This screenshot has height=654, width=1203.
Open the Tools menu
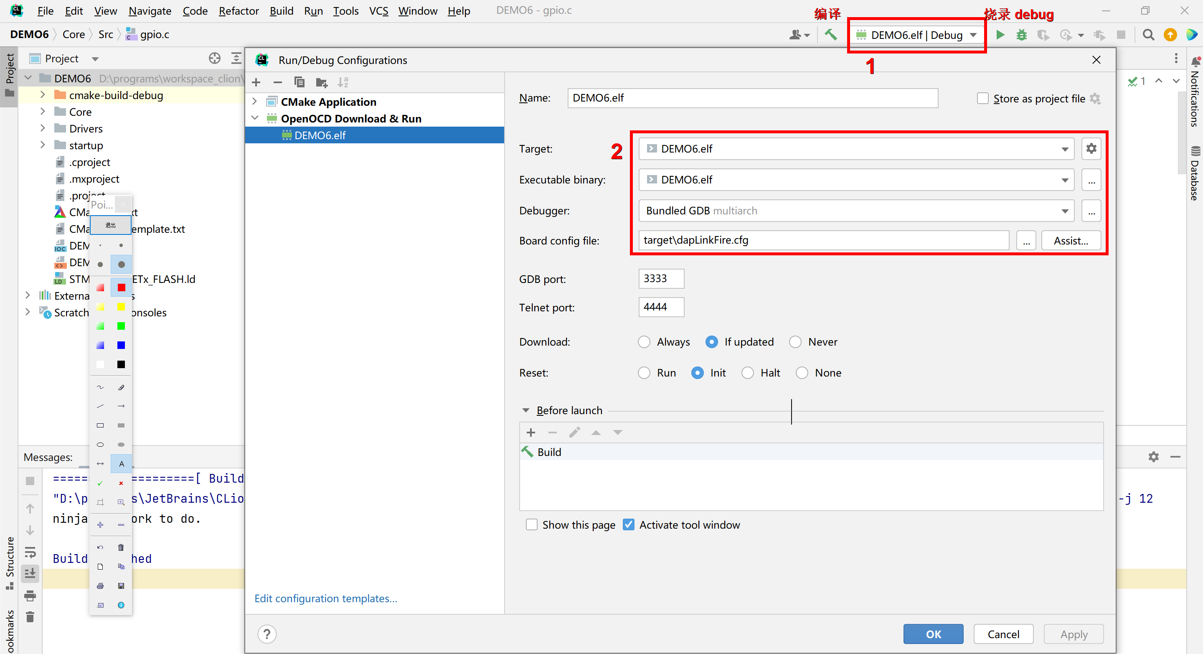click(x=345, y=11)
